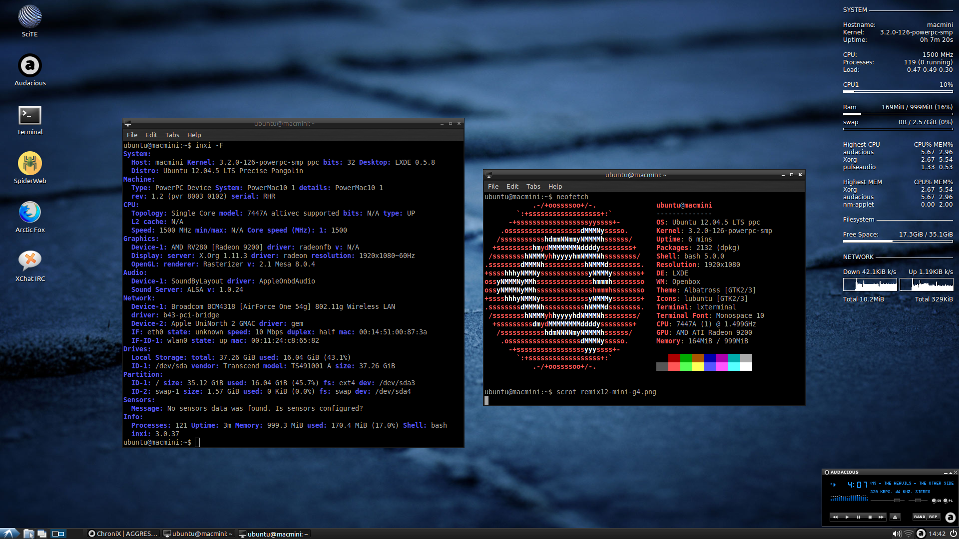
Task: Click the Ram usage bar in Conky
Action: (x=898, y=114)
